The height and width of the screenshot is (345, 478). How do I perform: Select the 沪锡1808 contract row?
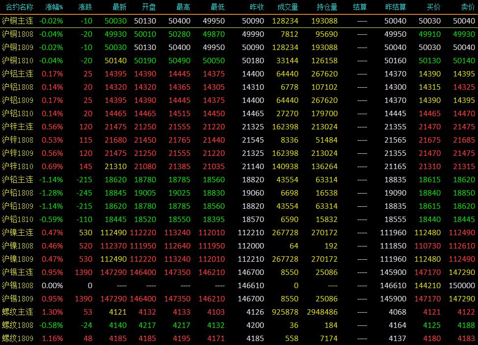tap(239, 285)
